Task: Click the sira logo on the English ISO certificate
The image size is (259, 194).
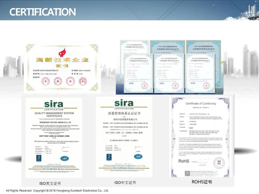Action: (53, 104)
